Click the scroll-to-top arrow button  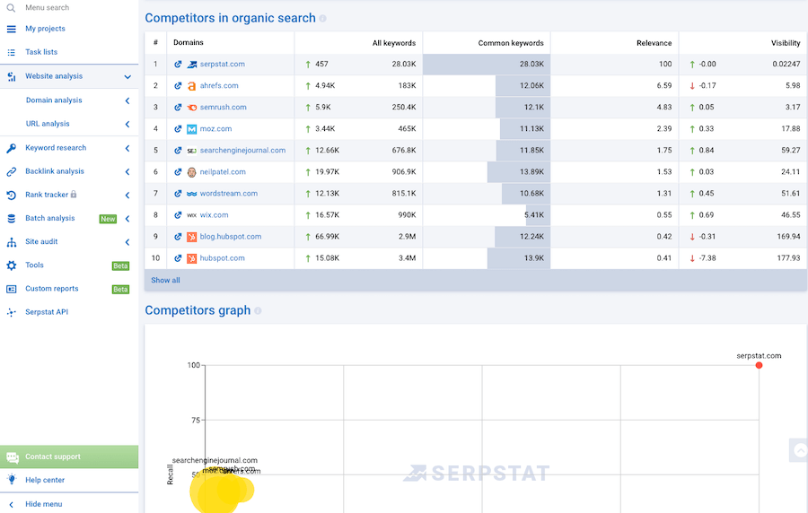(799, 451)
